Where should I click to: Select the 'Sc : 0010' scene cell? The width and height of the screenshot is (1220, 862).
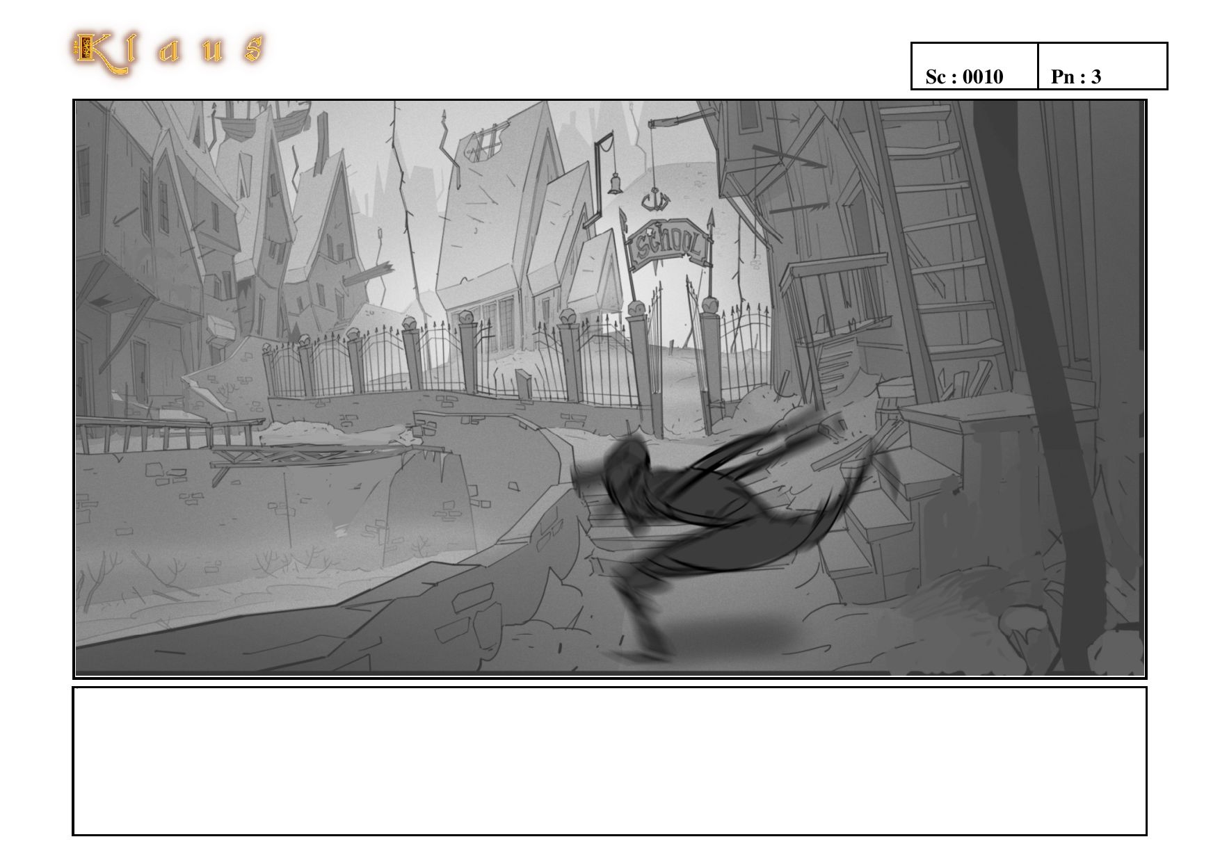coord(974,66)
